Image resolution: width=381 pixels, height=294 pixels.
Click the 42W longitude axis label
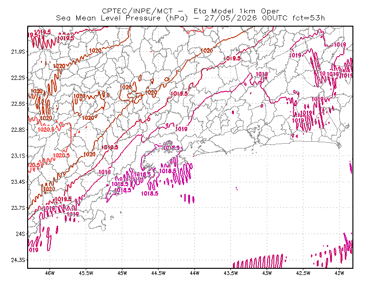340,273
